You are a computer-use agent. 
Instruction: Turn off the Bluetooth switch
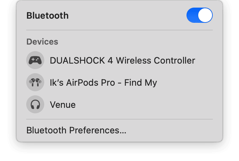pyautogui.click(x=199, y=16)
